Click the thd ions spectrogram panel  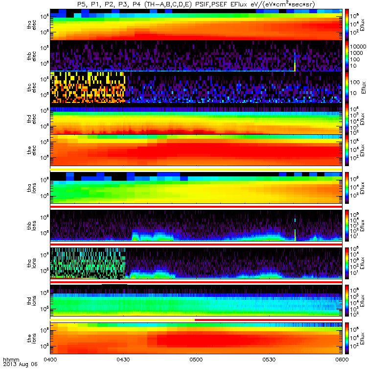tap(196, 301)
